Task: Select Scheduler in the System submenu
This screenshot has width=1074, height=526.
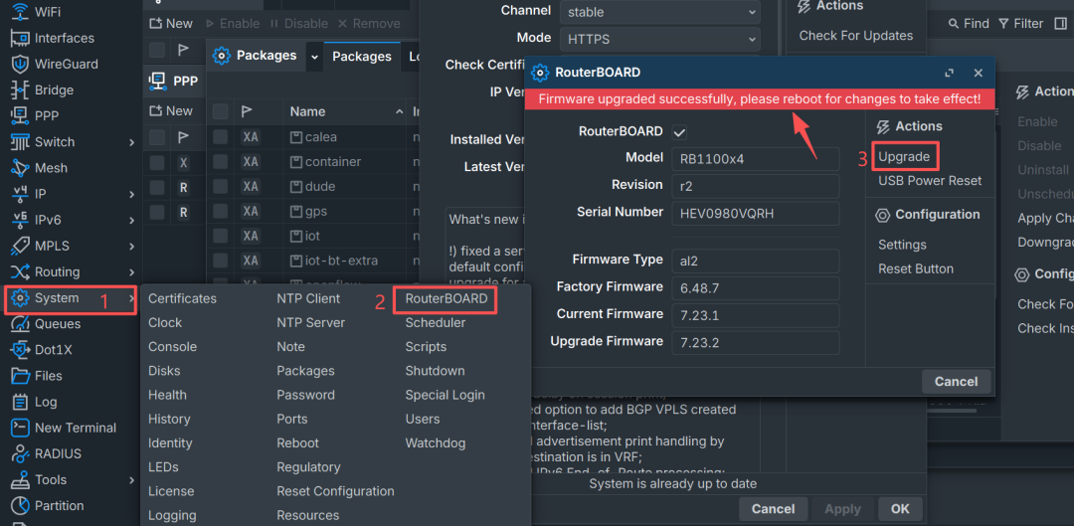Action: point(435,322)
